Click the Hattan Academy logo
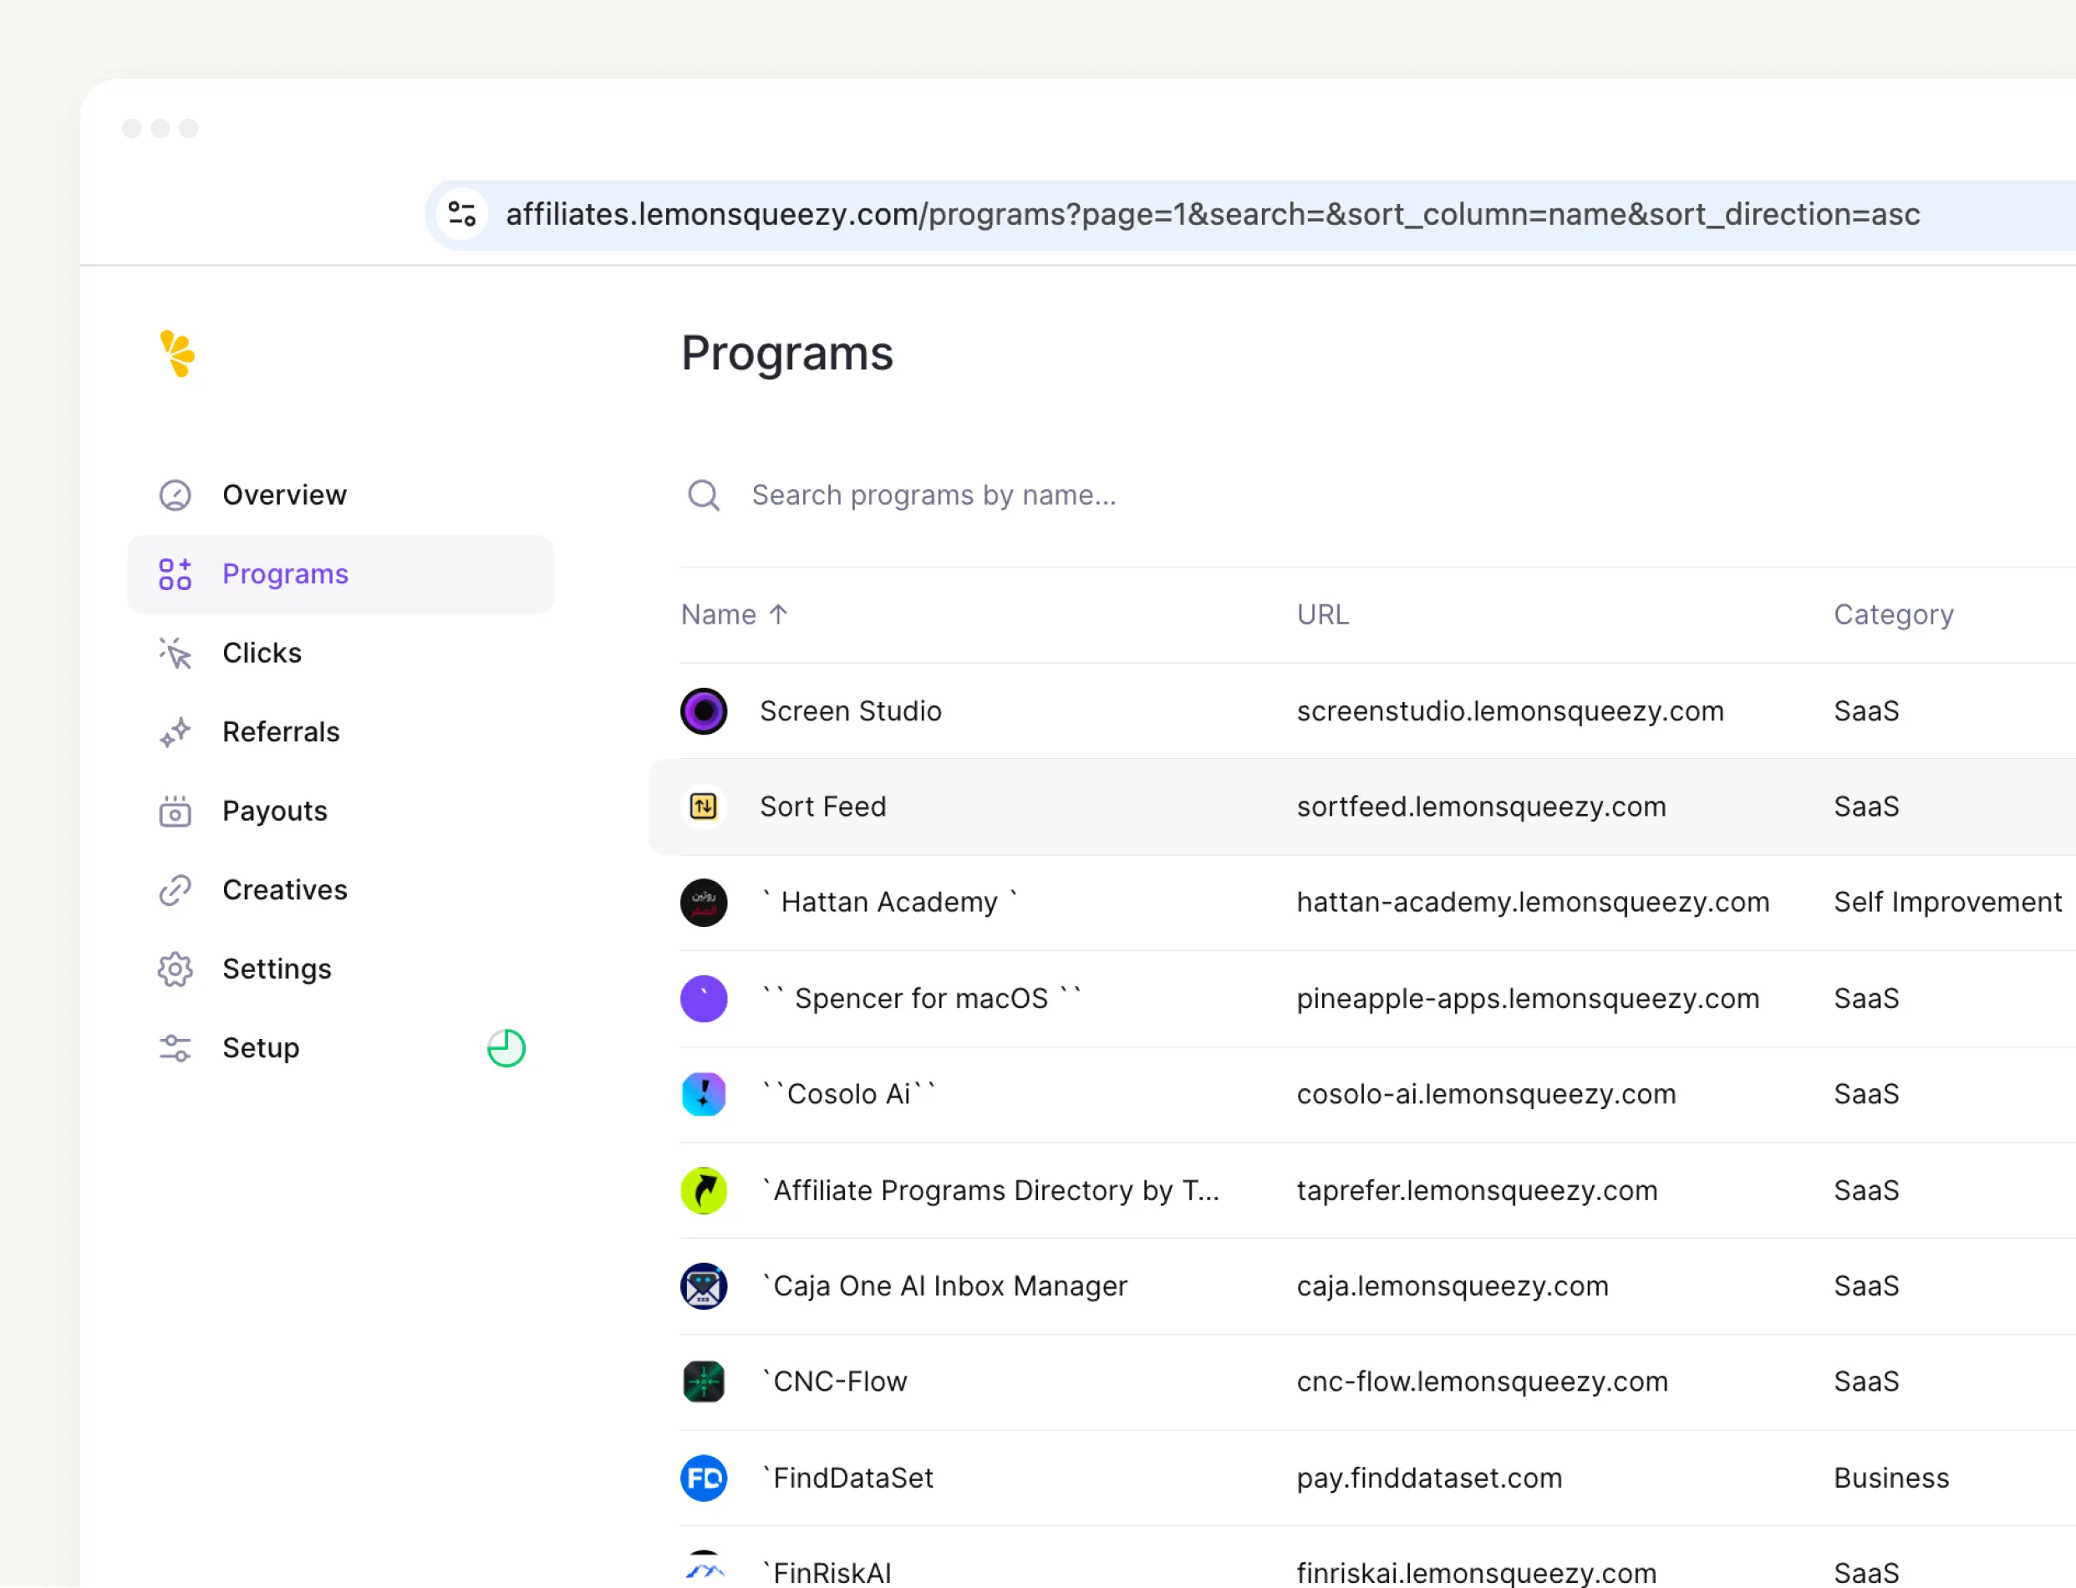 point(704,903)
